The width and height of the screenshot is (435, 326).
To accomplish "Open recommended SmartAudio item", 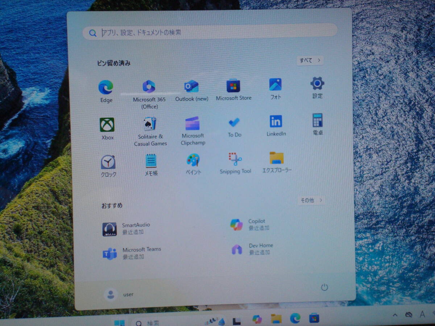I will [x=126, y=229].
